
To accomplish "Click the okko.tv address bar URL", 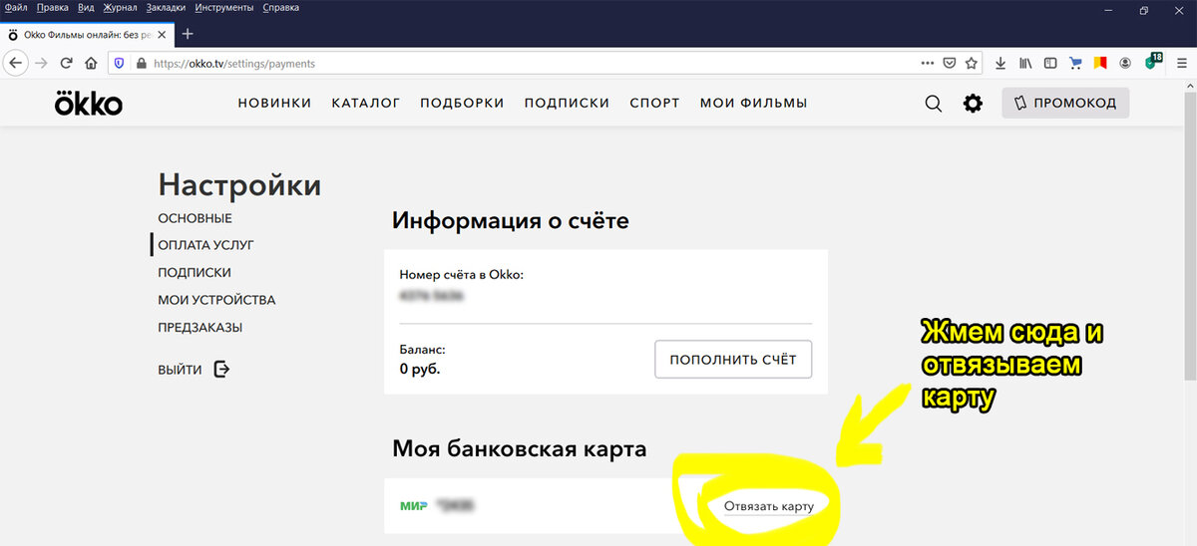I will (235, 63).
